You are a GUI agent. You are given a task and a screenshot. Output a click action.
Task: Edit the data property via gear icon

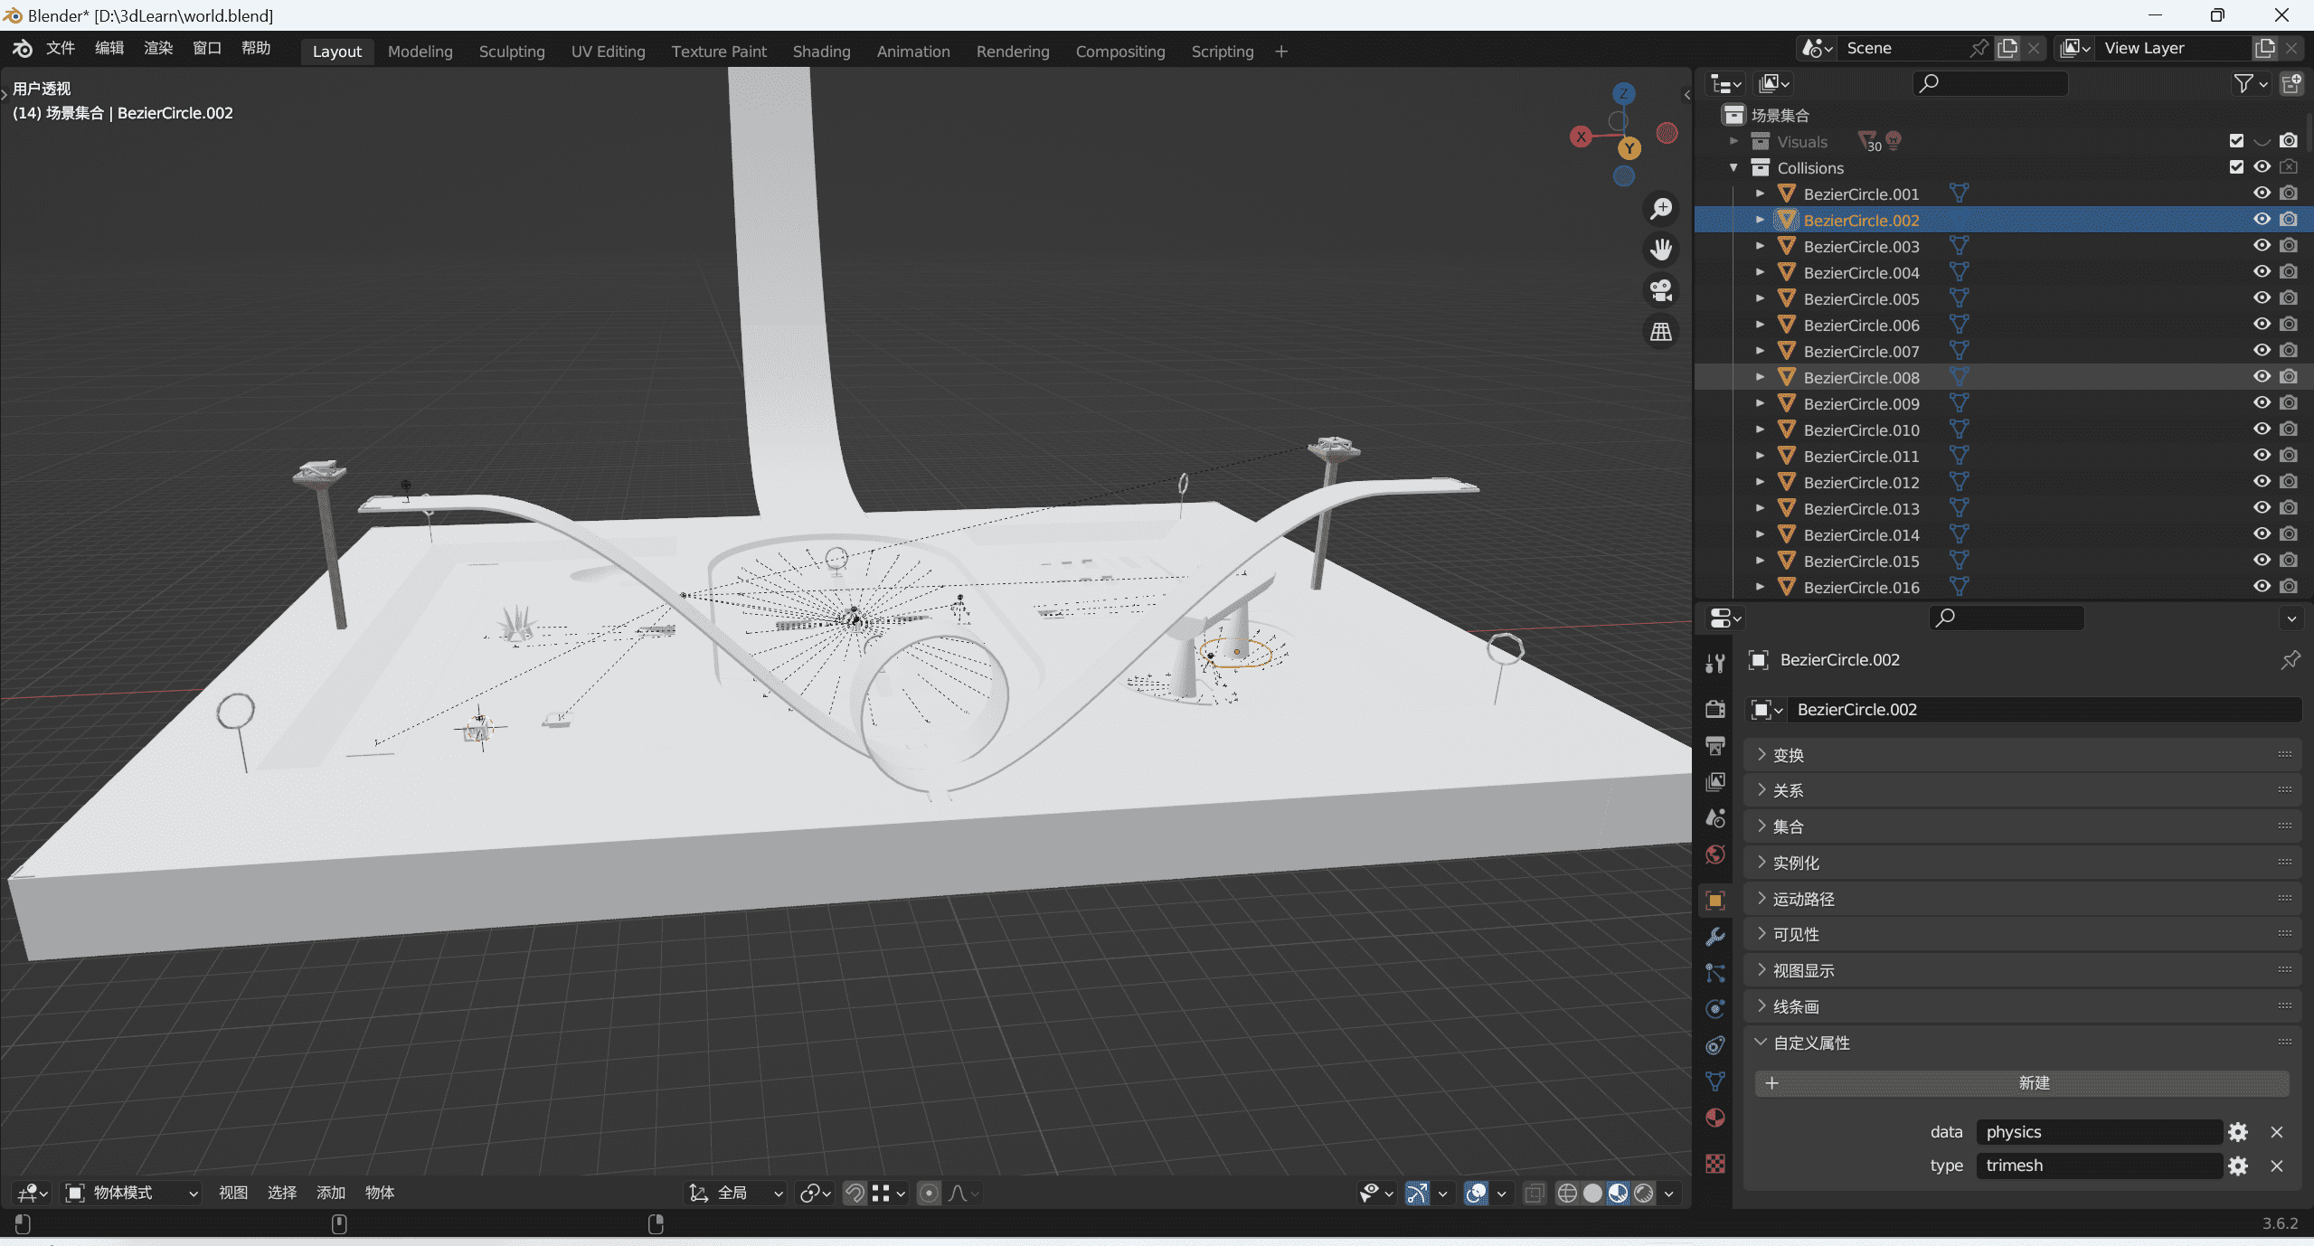click(2238, 1132)
